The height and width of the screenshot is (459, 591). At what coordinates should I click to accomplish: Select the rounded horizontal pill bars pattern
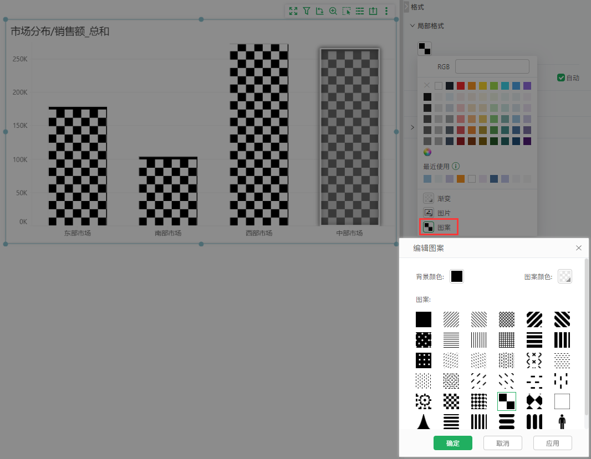[x=507, y=421]
